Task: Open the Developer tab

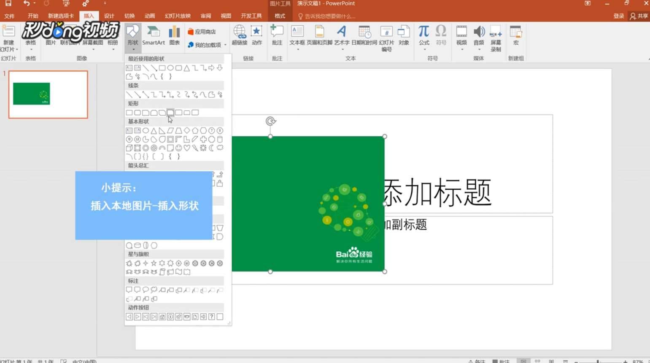Action: (251, 16)
